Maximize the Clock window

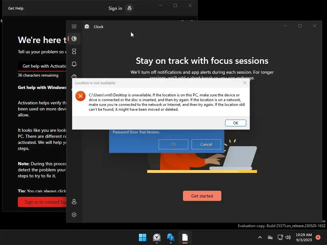coord(300,26)
